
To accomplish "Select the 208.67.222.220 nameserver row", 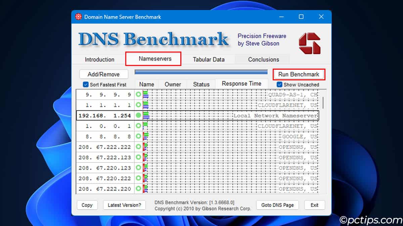I will point(197,189).
